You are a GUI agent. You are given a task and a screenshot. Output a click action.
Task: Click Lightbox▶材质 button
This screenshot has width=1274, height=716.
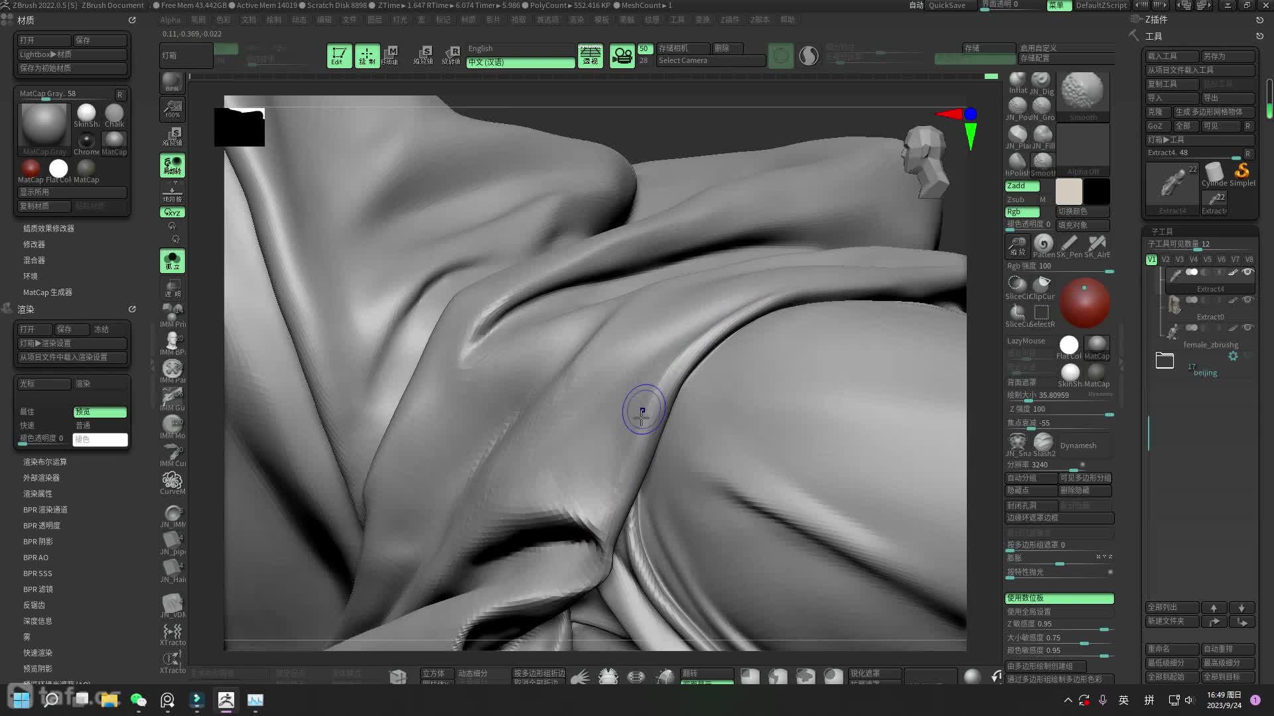click(72, 54)
